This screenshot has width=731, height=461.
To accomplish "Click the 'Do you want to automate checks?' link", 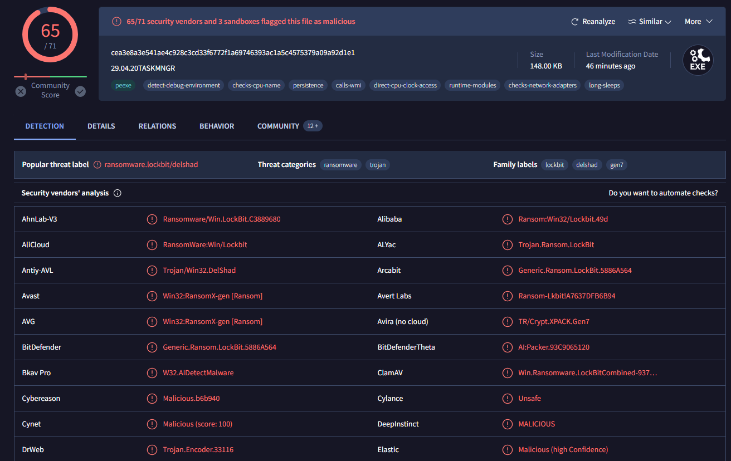I will pyautogui.click(x=663, y=193).
